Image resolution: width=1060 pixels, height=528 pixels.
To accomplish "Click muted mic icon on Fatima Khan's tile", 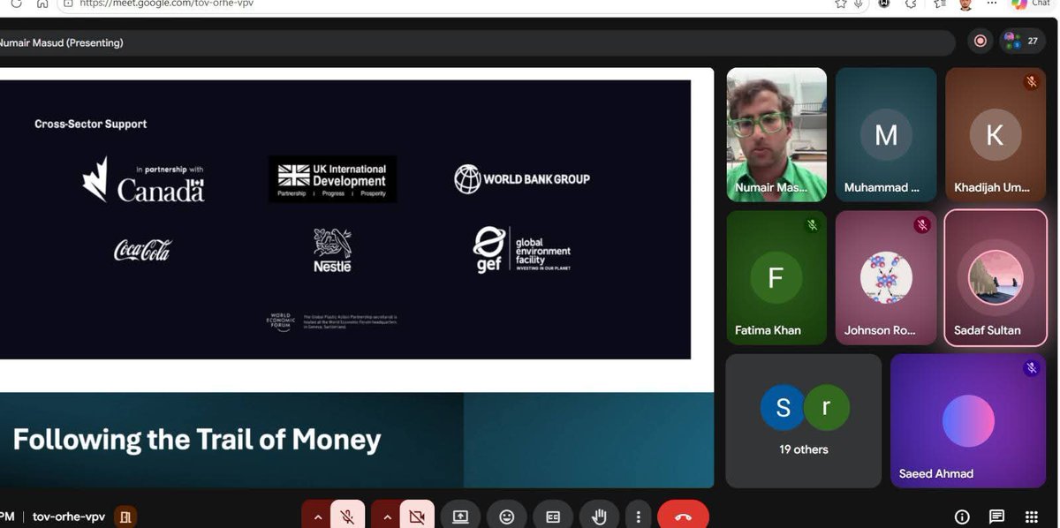I will [812, 225].
